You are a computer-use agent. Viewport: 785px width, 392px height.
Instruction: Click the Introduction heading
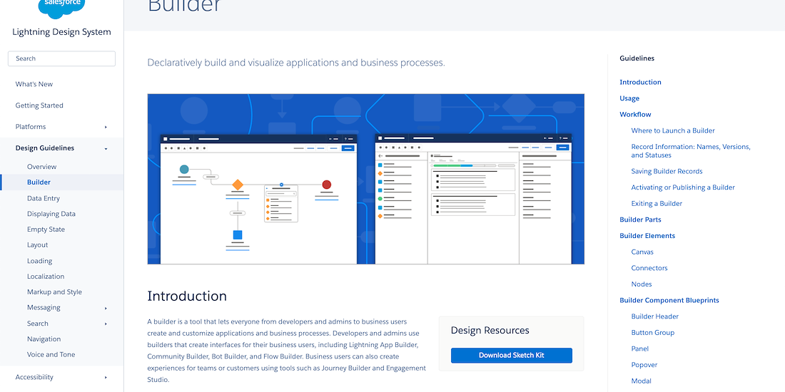187,296
